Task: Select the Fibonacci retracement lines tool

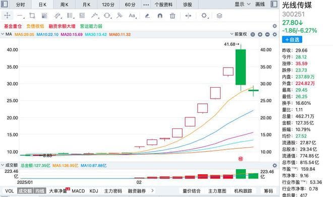Action: coord(82,16)
